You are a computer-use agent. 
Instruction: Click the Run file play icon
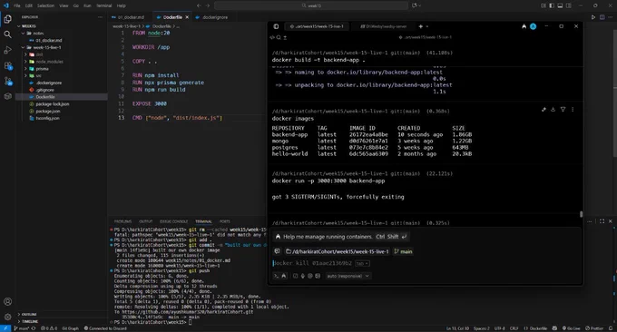[593, 17]
